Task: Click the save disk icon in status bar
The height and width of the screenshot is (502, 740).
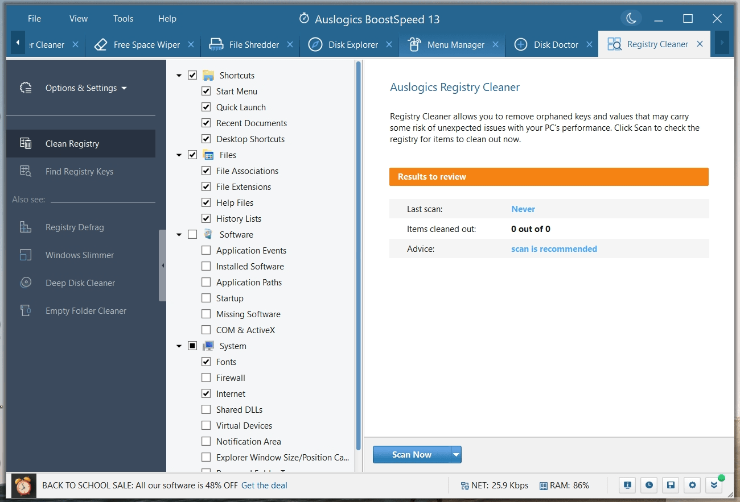Action: pyautogui.click(x=671, y=485)
